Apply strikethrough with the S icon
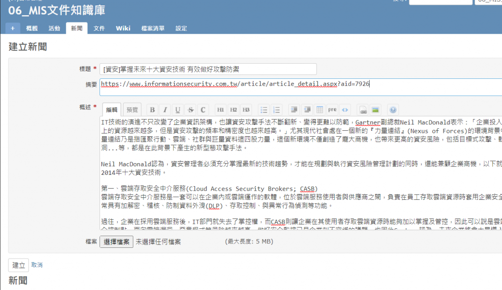 pyautogui.click(x=191, y=110)
